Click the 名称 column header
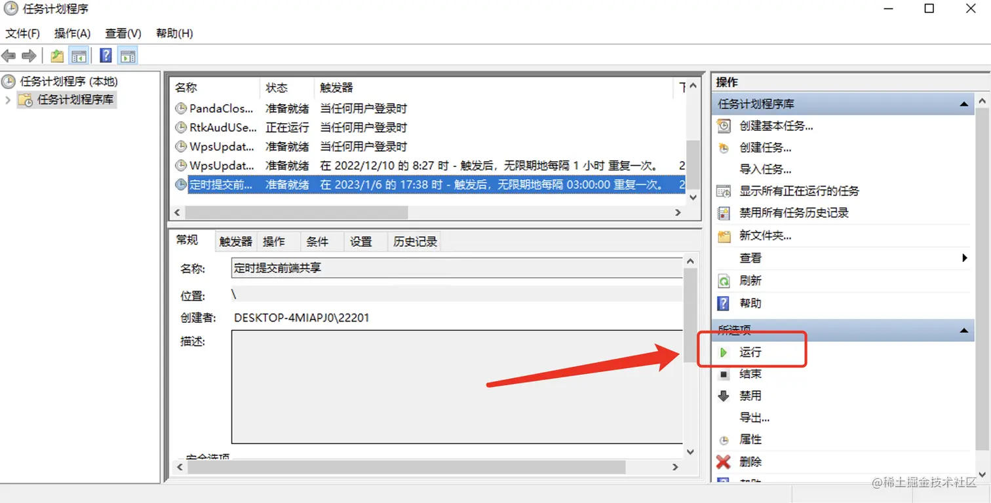The image size is (991, 503). pos(216,88)
